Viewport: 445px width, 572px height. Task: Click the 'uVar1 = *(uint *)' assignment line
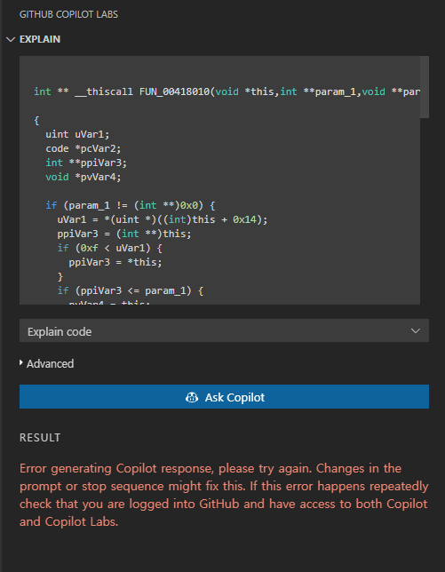tap(163, 219)
